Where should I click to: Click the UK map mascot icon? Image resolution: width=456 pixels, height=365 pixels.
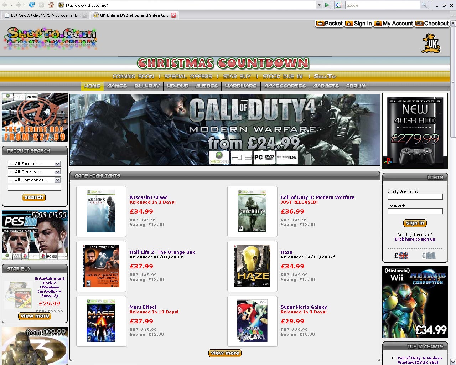[431, 43]
